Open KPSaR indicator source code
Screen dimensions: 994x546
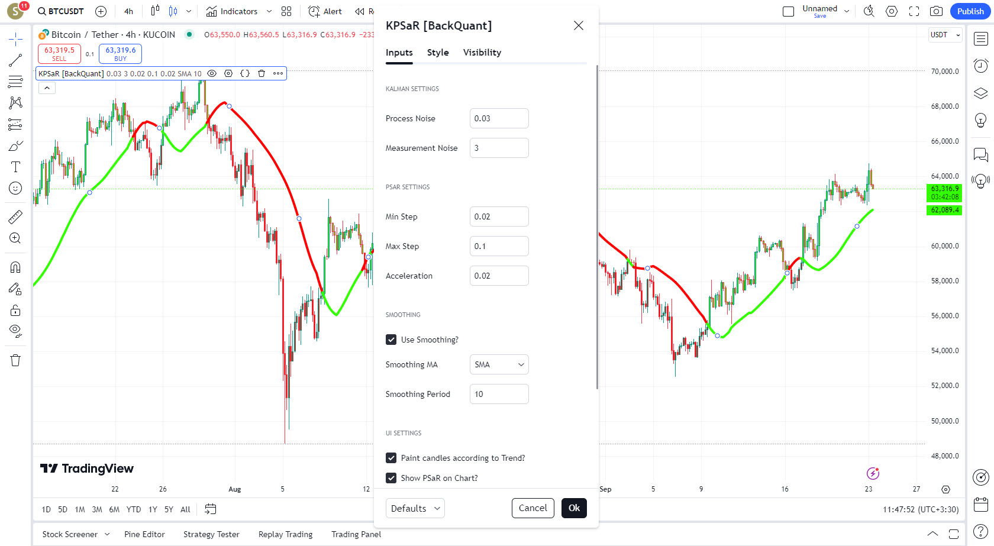(245, 73)
